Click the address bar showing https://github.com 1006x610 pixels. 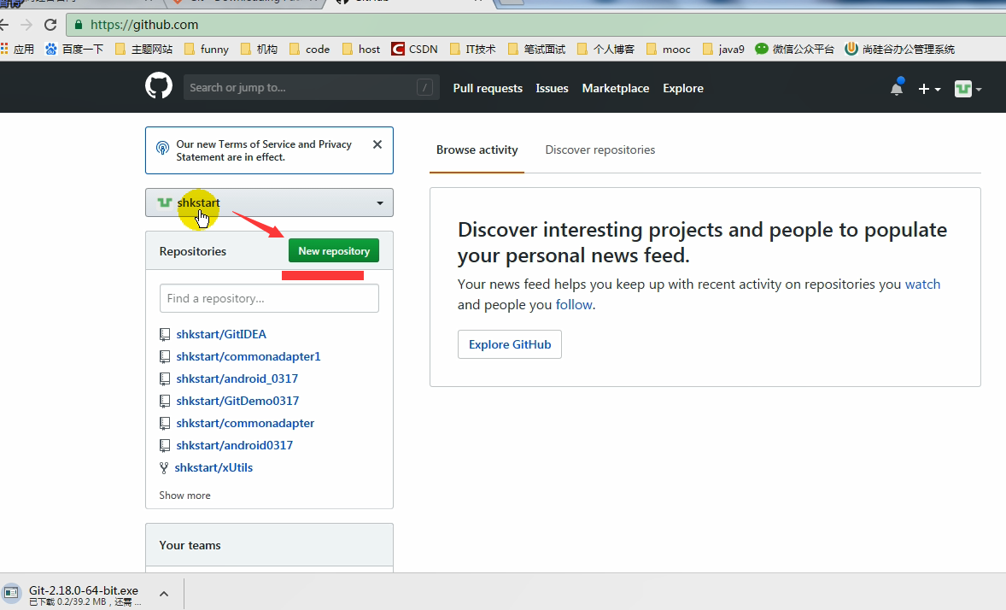(535, 25)
